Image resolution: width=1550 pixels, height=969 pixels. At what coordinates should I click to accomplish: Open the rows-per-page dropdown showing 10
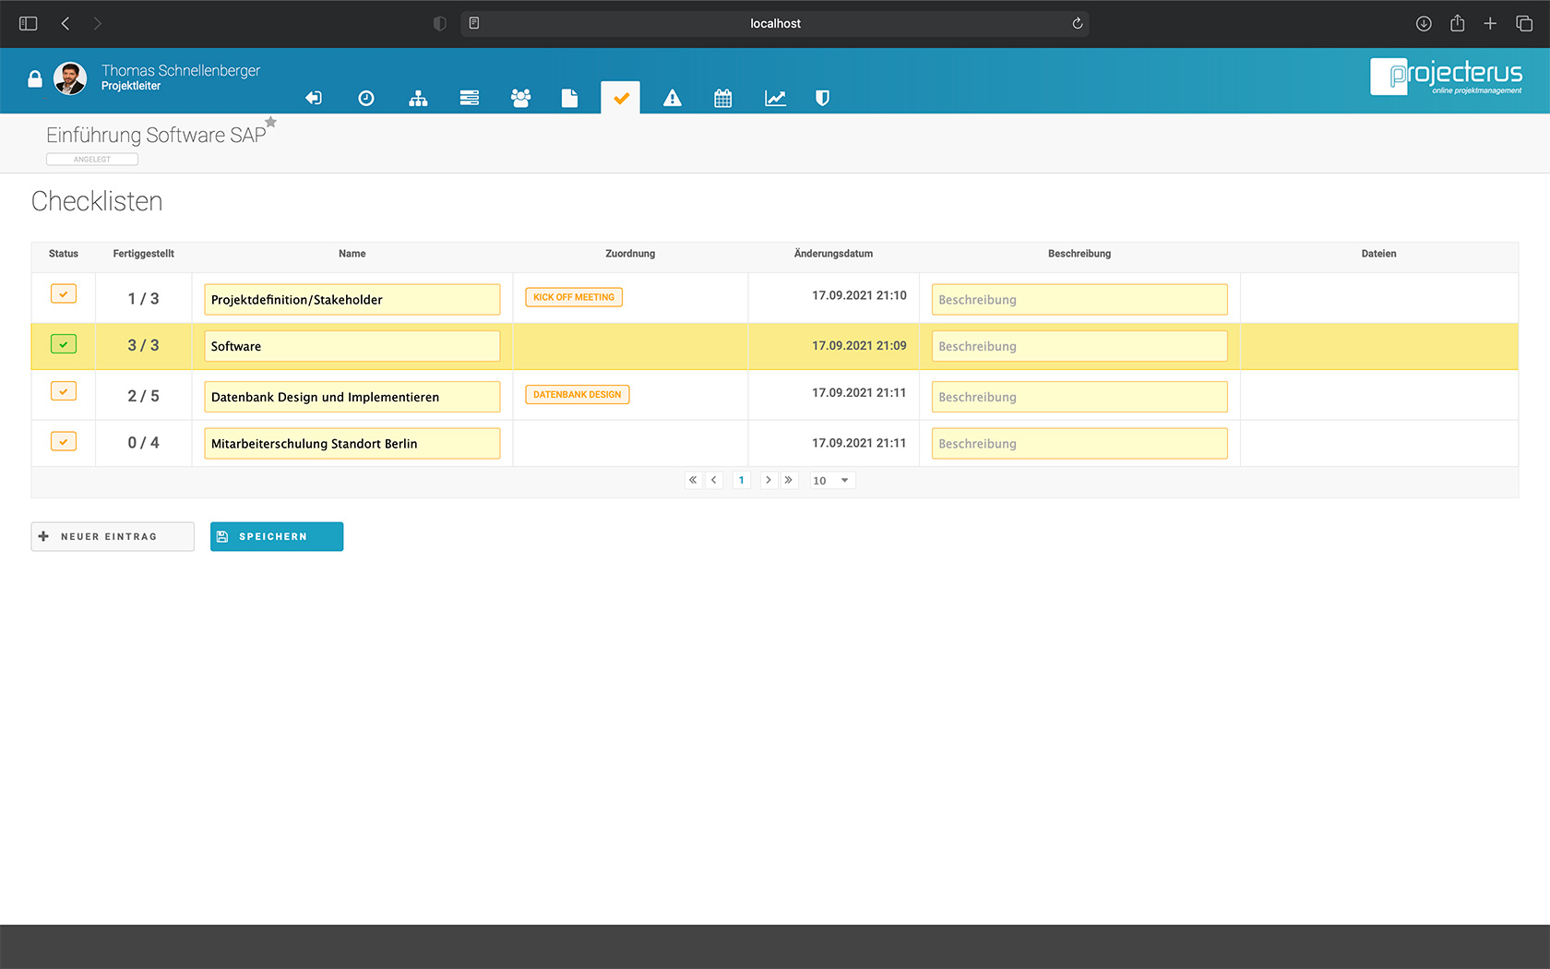[831, 481]
